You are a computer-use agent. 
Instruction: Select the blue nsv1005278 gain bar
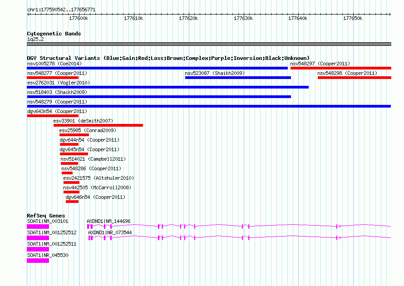(157, 68)
